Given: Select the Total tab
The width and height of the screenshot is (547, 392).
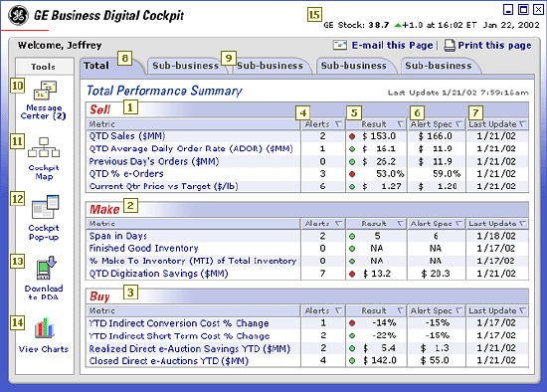Looking at the screenshot, I should (111, 66).
